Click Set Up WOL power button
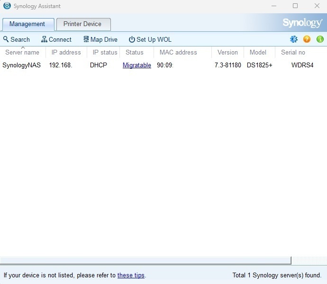Screen dimensions: 327x284 click(x=150, y=39)
